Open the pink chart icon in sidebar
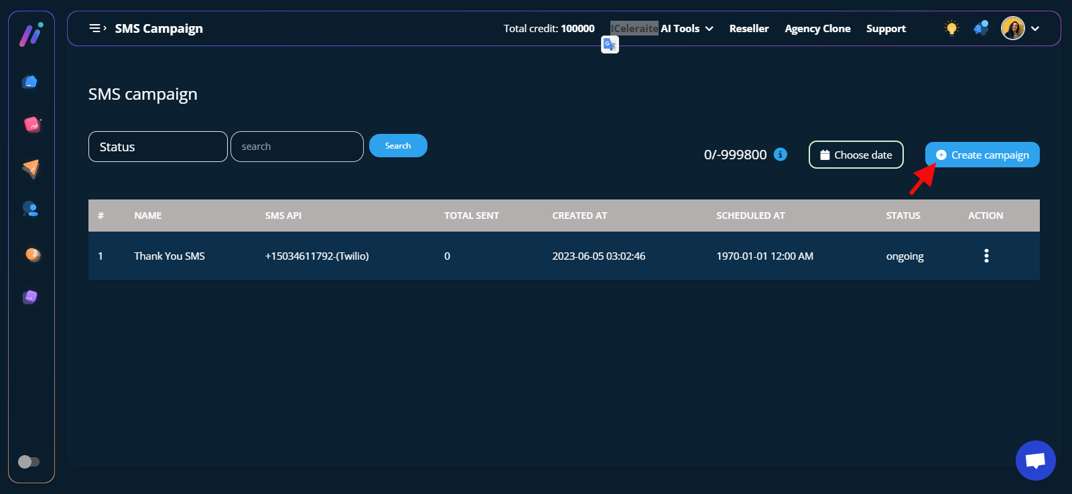The width and height of the screenshot is (1072, 494). coord(32,125)
